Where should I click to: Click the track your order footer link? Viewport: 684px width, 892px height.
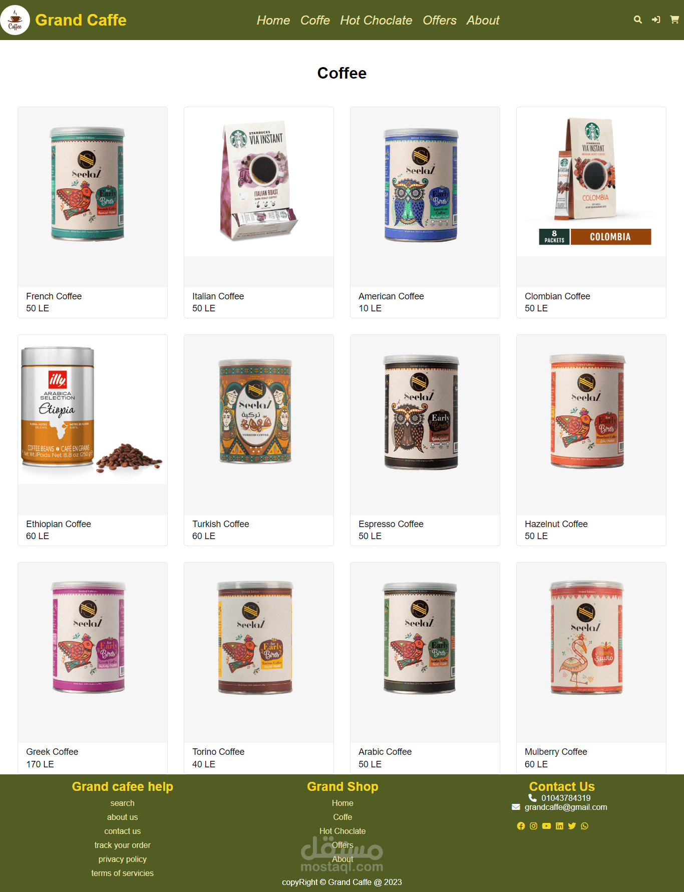coord(123,845)
